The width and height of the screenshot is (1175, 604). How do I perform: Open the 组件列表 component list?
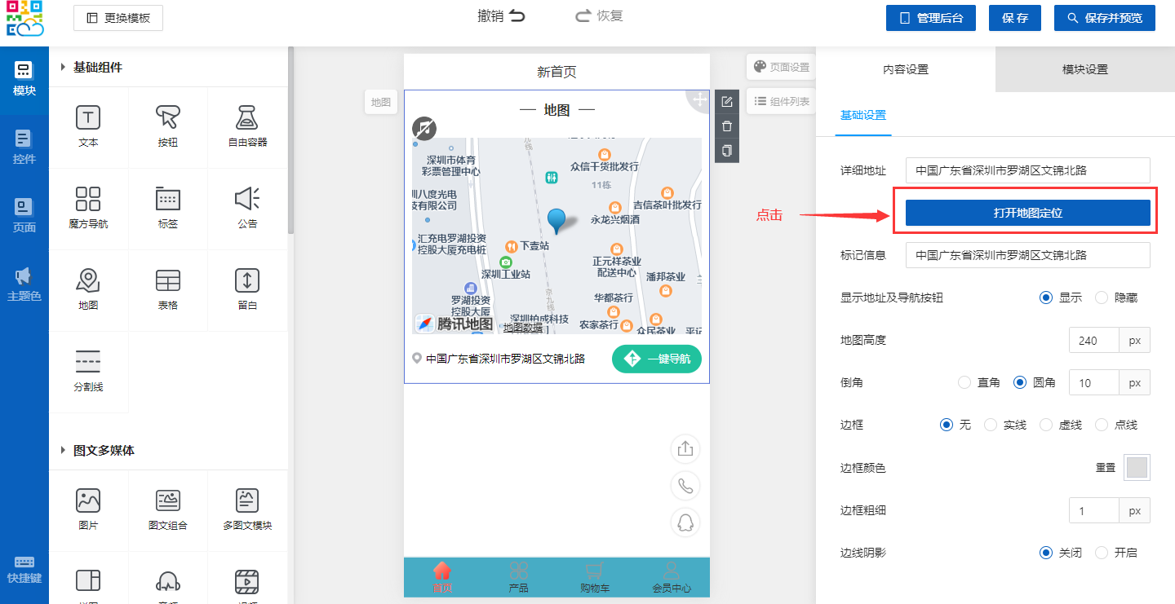click(781, 101)
